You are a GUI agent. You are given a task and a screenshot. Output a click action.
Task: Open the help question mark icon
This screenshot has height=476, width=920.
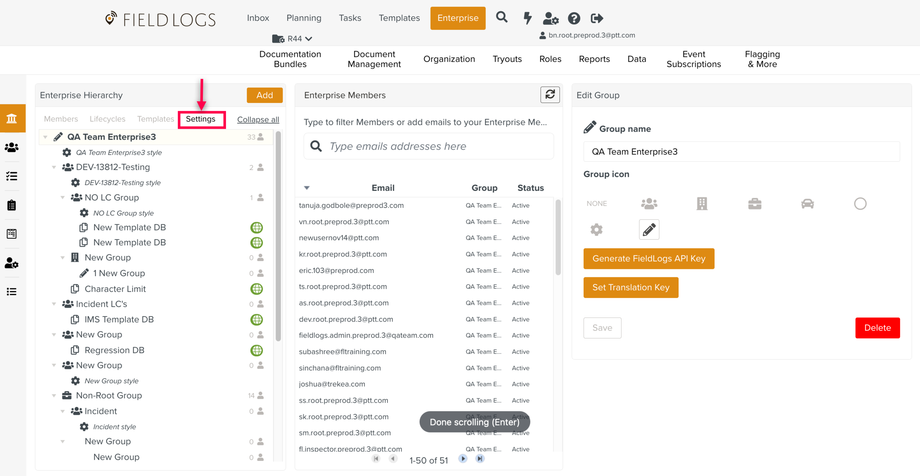[x=574, y=18]
